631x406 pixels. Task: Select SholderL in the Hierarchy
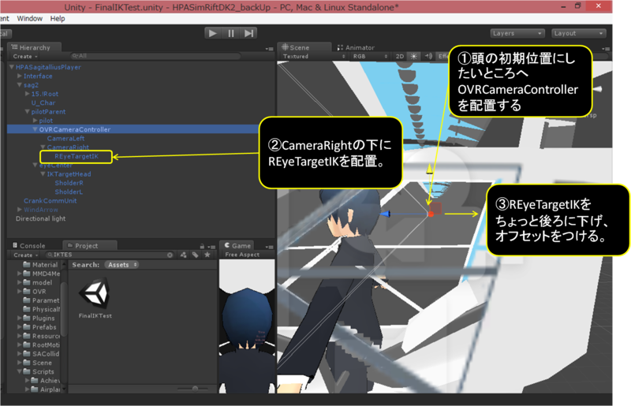(x=69, y=192)
